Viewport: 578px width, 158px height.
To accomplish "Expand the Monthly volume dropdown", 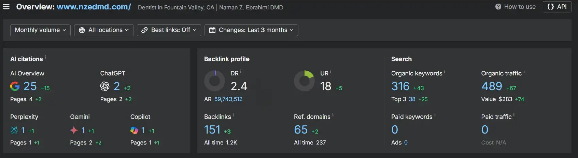I will 40,30.
